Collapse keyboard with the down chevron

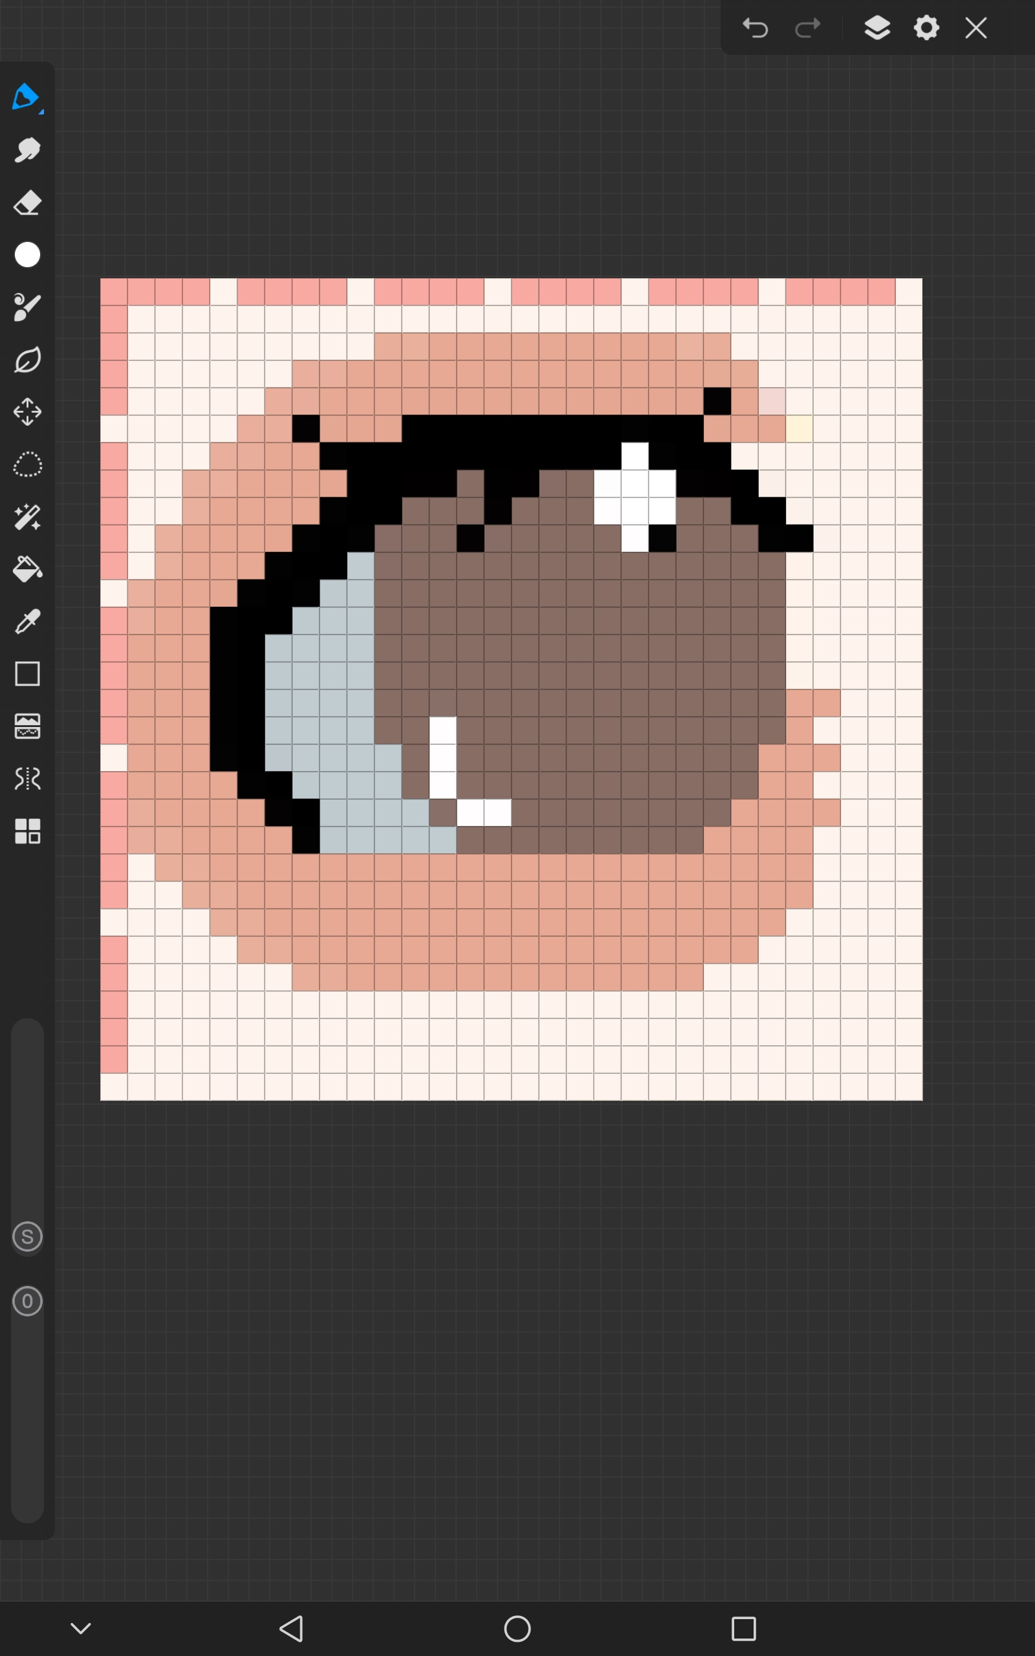[81, 1629]
